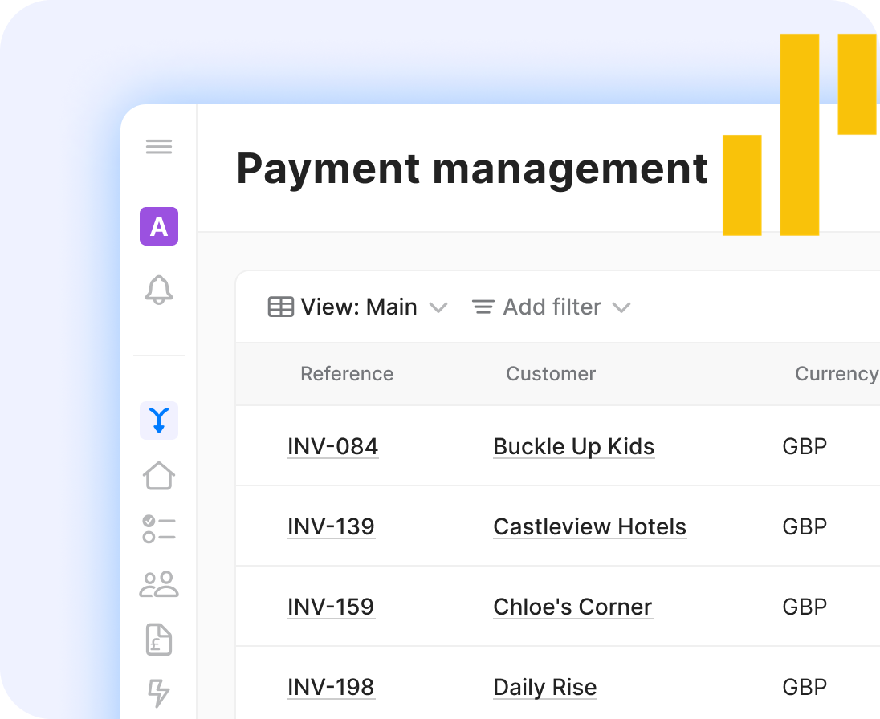Expand the View: Main dropdown
This screenshot has height=719, width=880.
(358, 307)
